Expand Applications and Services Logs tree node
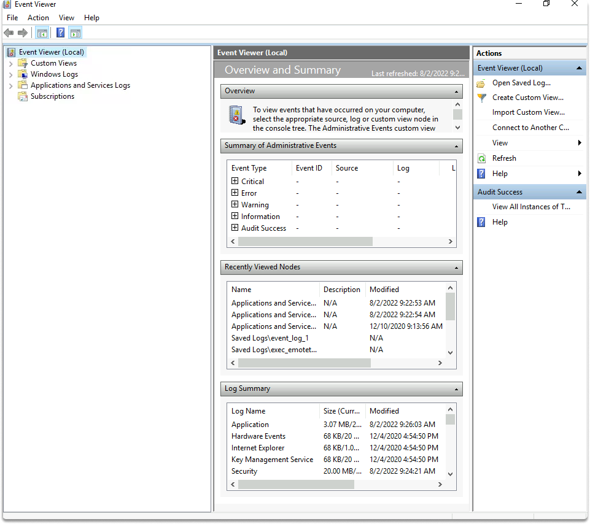 11,86
